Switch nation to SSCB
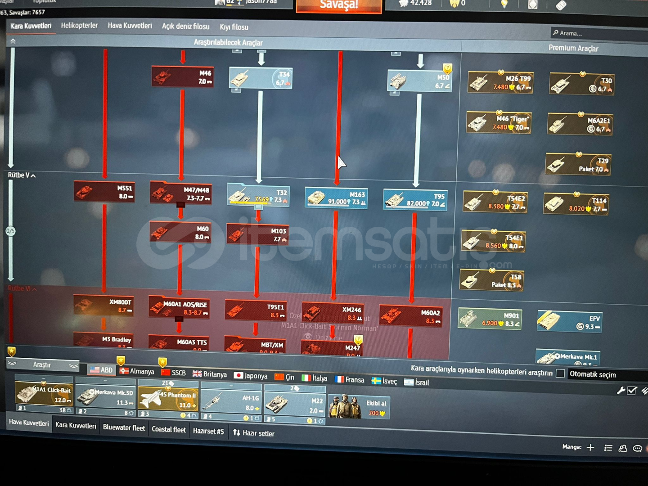The width and height of the screenshot is (648, 486). pyautogui.click(x=173, y=373)
